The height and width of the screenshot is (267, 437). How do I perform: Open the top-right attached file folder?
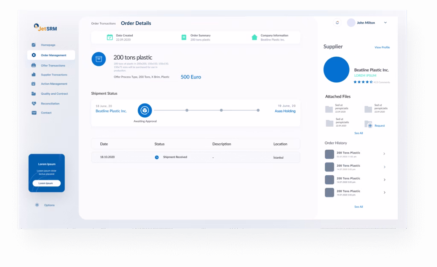click(x=368, y=109)
